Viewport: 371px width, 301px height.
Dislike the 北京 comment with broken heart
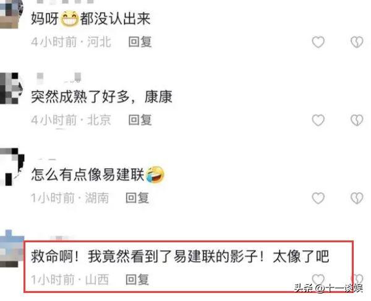(357, 121)
